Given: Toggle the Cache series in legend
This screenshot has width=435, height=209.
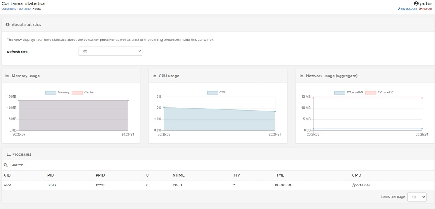Looking at the screenshot, I should [83, 92].
